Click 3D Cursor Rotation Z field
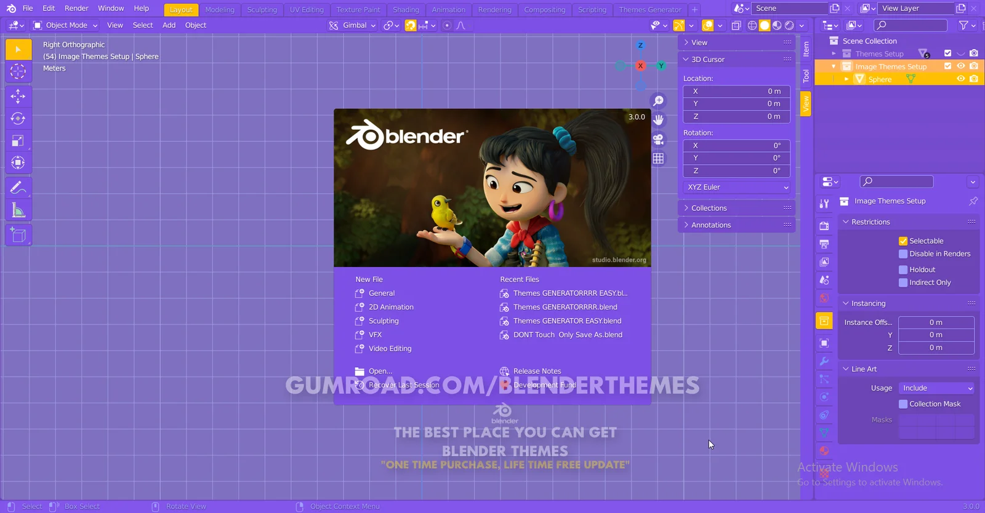985x513 pixels. 737,171
